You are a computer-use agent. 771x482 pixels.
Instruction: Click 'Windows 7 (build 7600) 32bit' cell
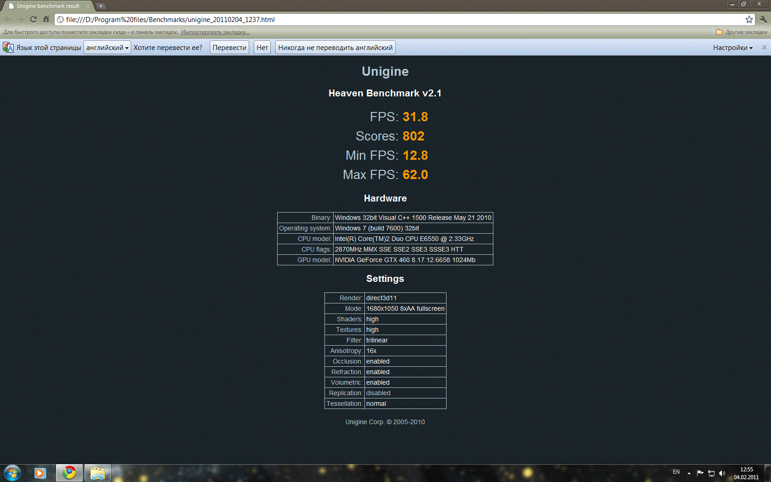pos(413,228)
